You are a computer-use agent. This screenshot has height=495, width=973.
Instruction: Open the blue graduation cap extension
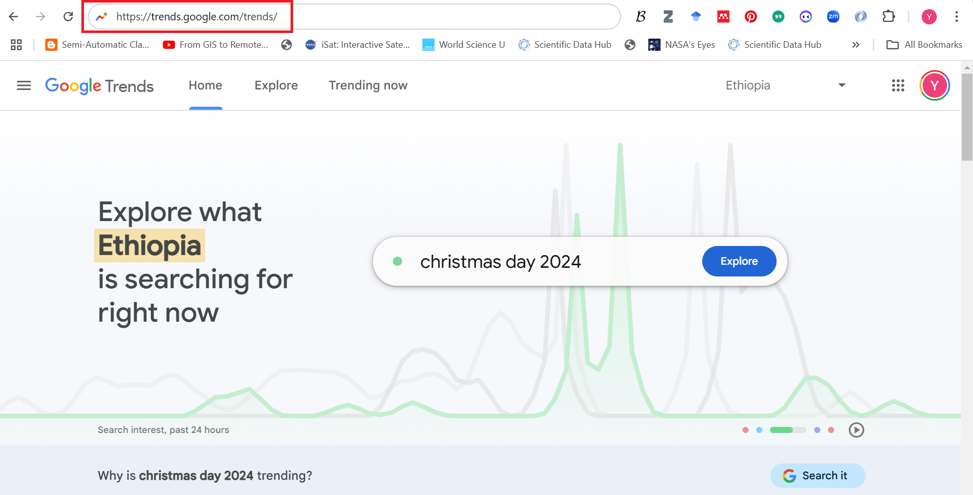pos(696,17)
